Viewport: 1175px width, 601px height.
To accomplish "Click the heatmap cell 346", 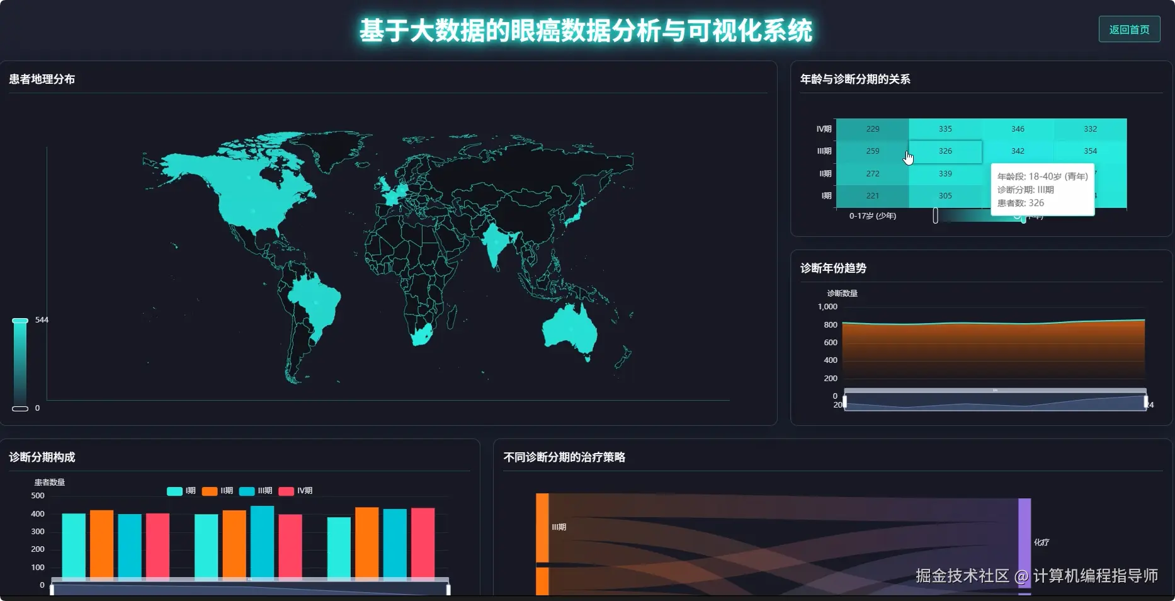I will coord(1018,129).
